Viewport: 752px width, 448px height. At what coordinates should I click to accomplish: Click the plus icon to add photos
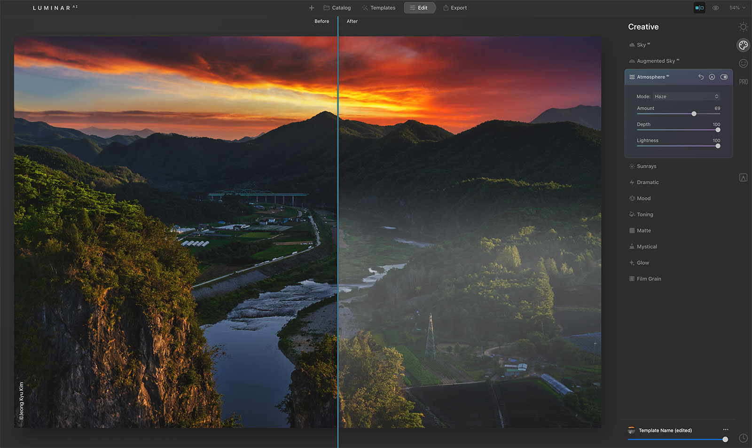point(311,8)
